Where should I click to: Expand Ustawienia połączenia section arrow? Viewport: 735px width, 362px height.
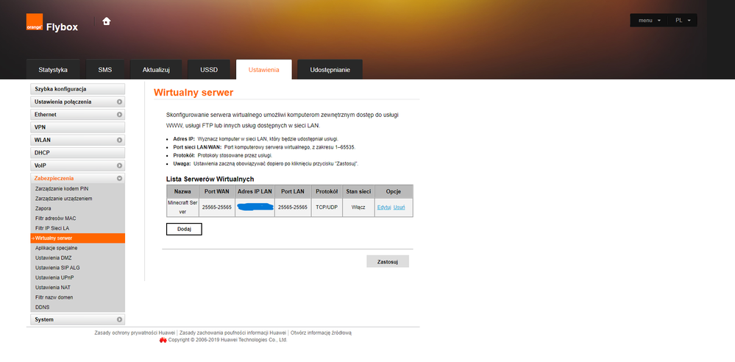coord(119,102)
